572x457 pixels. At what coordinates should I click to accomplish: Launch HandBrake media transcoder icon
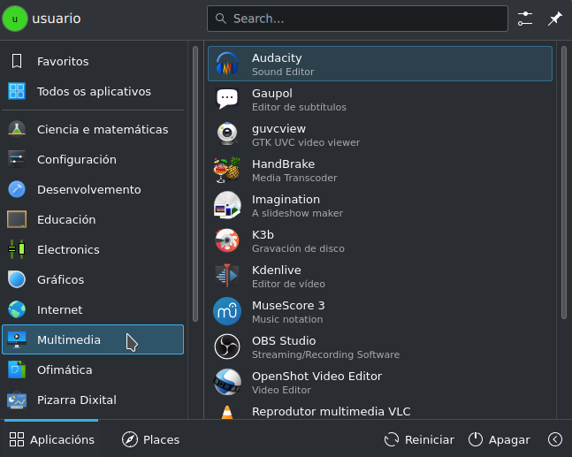tap(228, 170)
